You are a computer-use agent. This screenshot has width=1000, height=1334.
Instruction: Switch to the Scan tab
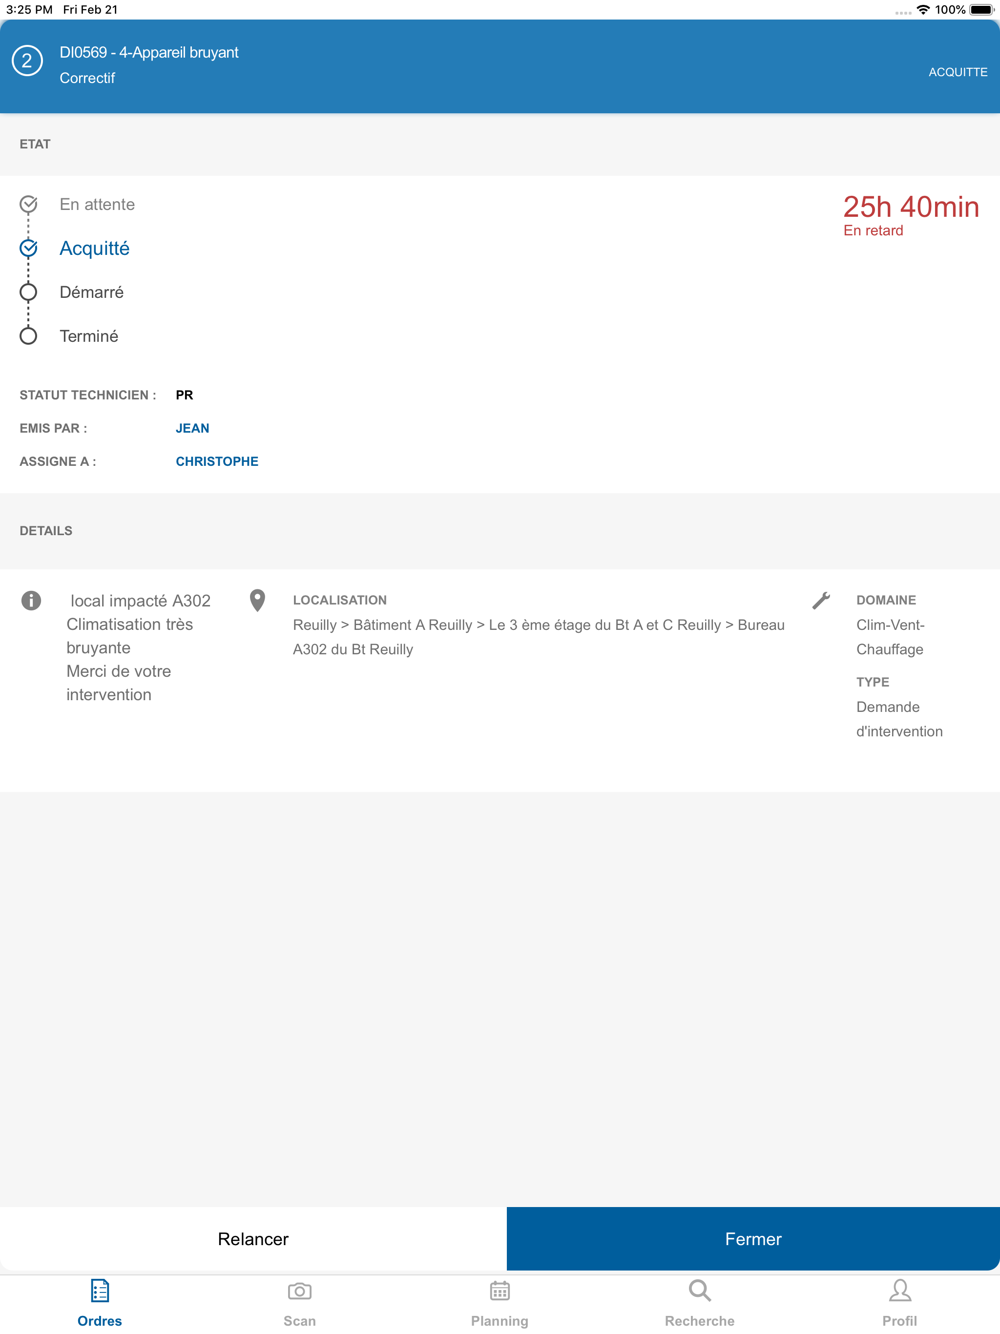[x=300, y=1303]
